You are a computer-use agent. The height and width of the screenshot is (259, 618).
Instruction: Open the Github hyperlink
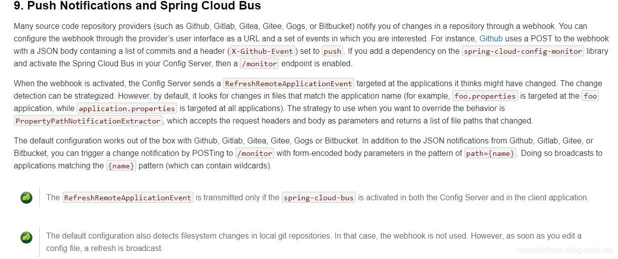point(491,38)
